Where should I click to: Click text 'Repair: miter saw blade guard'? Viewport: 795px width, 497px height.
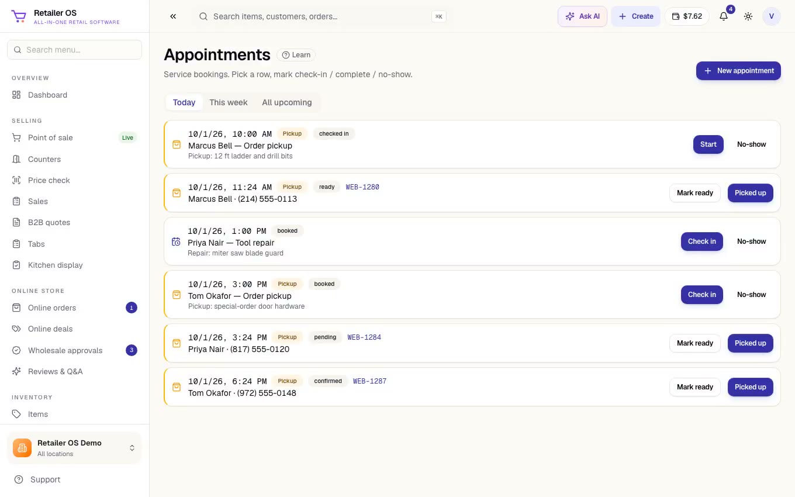tap(236, 253)
